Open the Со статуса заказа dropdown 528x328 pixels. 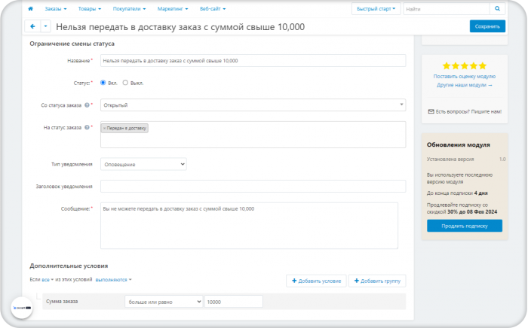click(253, 105)
